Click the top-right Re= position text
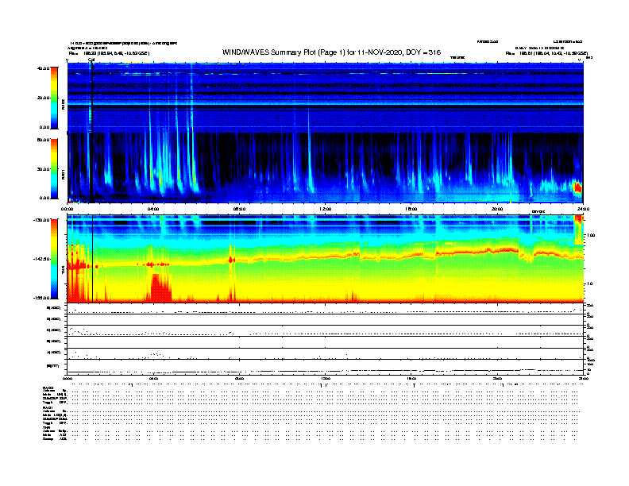The image size is (629, 486). 546,53
